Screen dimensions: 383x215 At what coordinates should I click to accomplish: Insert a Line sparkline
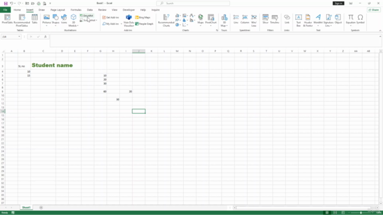tap(236, 19)
